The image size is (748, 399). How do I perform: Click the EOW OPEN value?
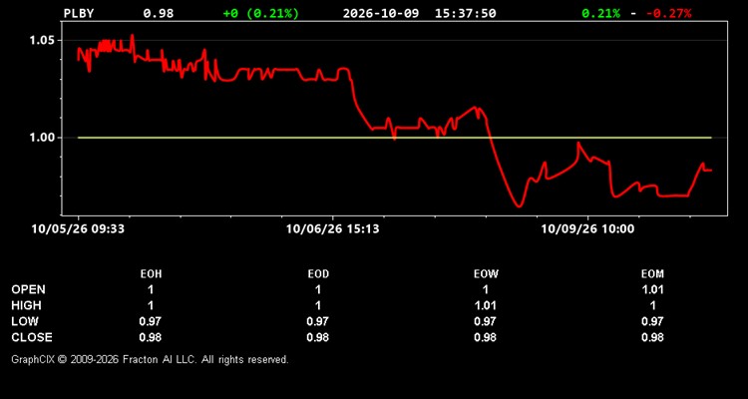coord(486,289)
